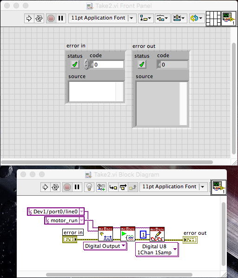Click the Run arrow in Front Panel toolbar
Image resolution: width=238 pixels, height=278 pixels.
(29, 18)
